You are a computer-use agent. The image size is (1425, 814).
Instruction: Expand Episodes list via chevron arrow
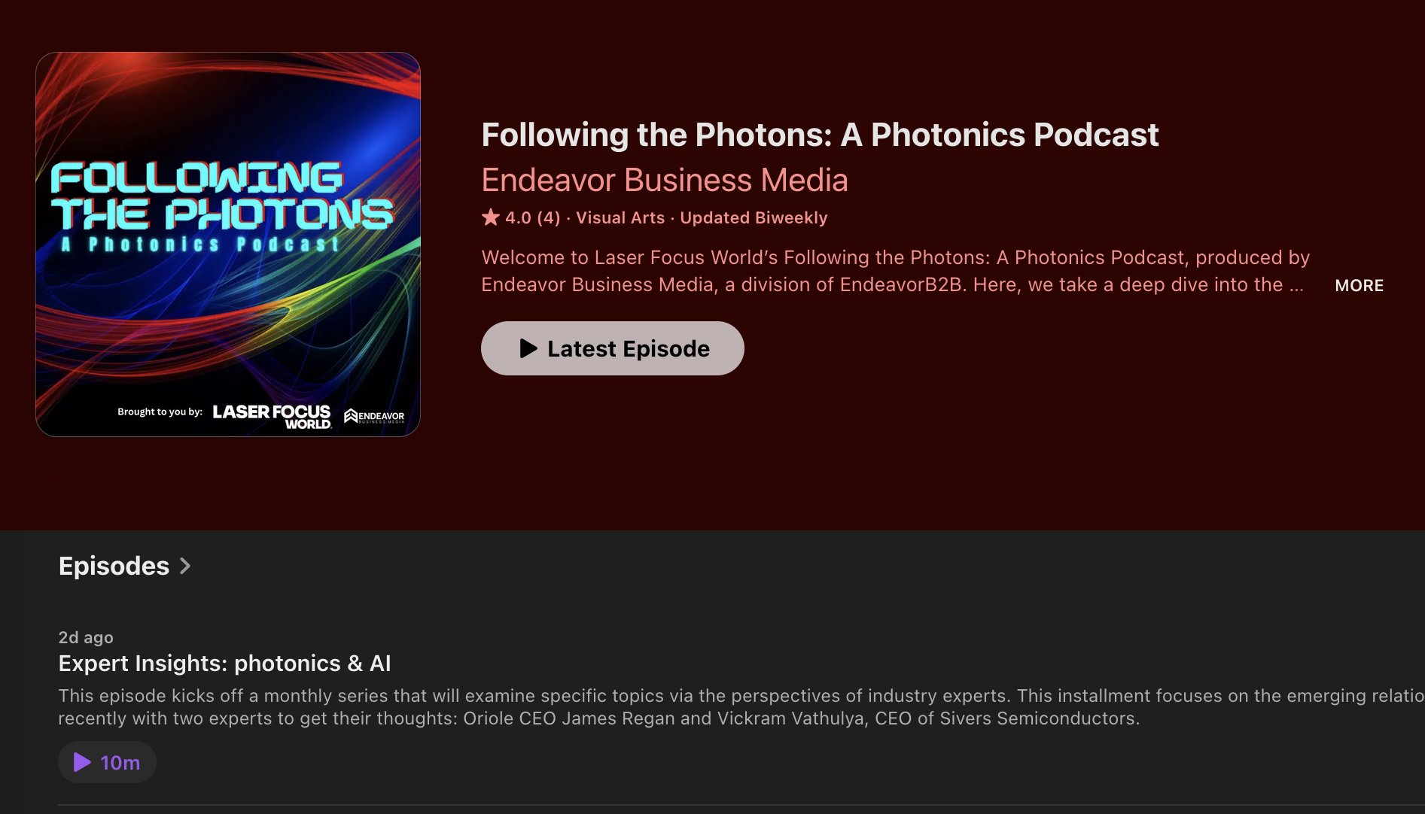(x=185, y=566)
